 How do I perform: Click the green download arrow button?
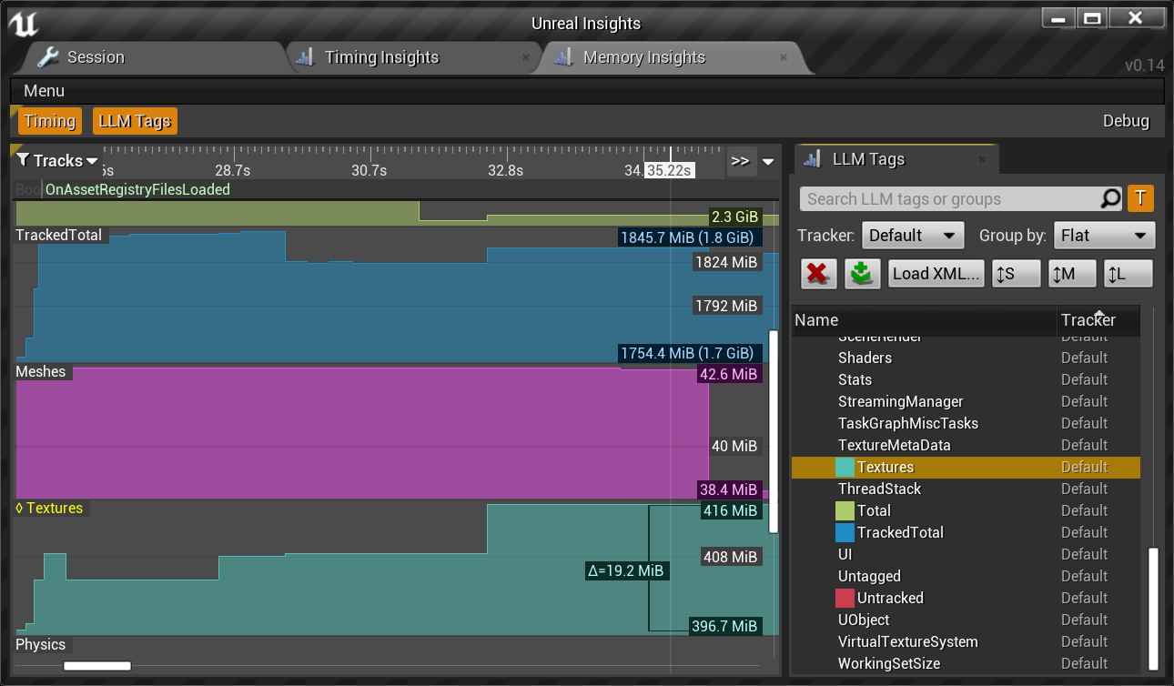click(862, 274)
